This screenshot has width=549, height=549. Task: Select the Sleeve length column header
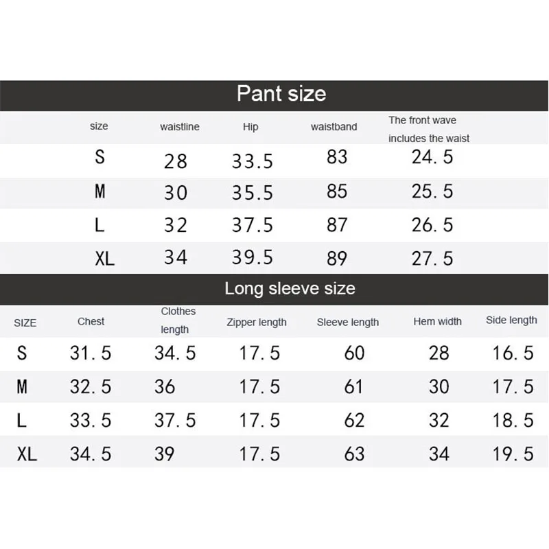348,322
